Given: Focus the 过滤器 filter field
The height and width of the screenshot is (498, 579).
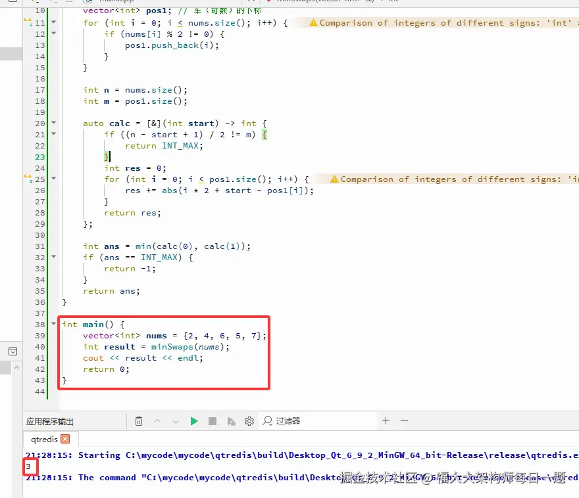Looking at the screenshot, I should [318, 421].
